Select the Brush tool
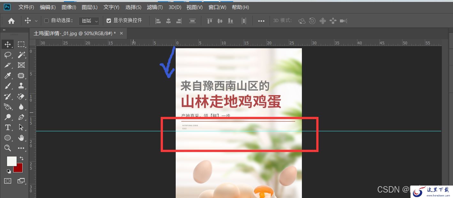Viewport: 453px width, 198px height. coord(8,86)
